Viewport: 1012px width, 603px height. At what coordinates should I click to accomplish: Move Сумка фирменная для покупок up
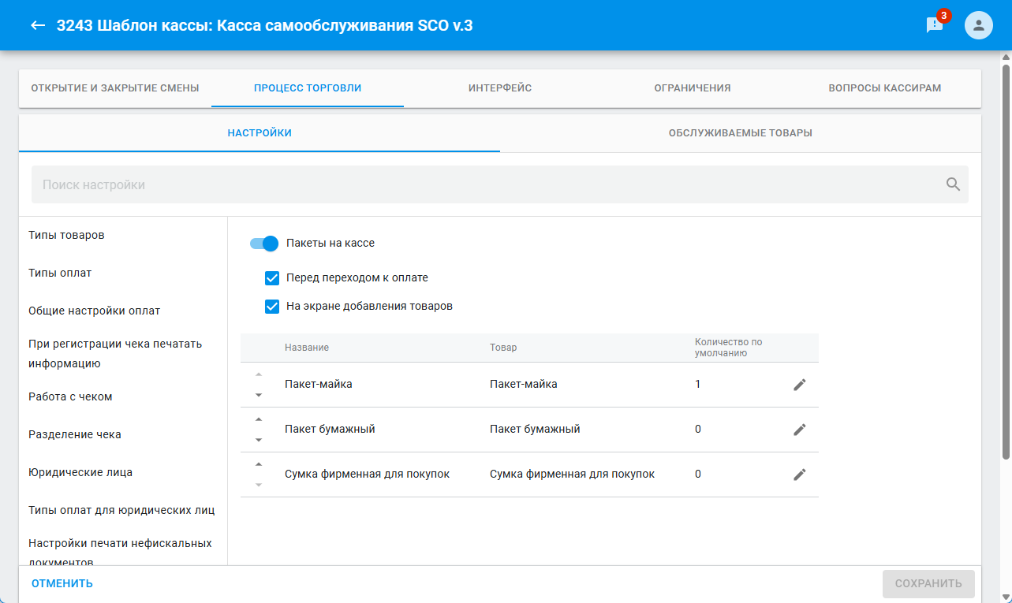click(x=259, y=464)
